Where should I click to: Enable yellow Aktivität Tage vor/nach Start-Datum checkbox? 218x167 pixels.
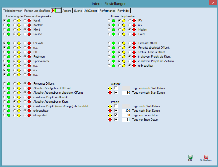click(116, 88)
